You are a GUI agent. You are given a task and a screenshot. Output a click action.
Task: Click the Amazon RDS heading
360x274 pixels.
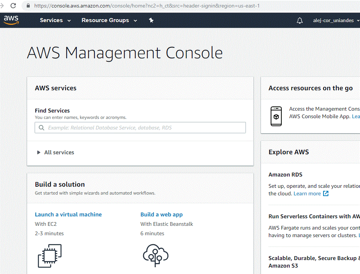285,175
